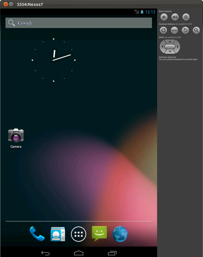Image resolution: width=203 pixels, height=257 pixels.
Task: Click DPAD up arrow
Action: (170, 42)
